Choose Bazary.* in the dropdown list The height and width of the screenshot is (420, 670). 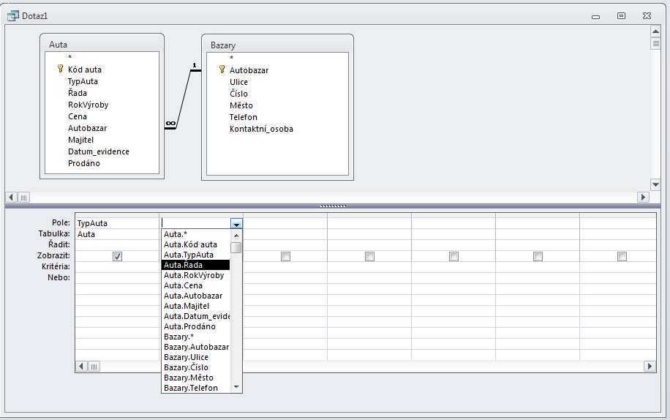[x=196, y=337]
